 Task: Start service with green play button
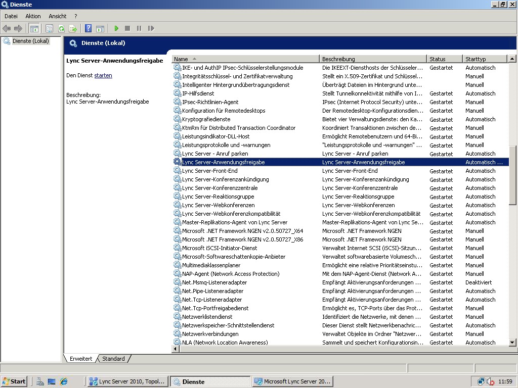(x=116, y=28)
